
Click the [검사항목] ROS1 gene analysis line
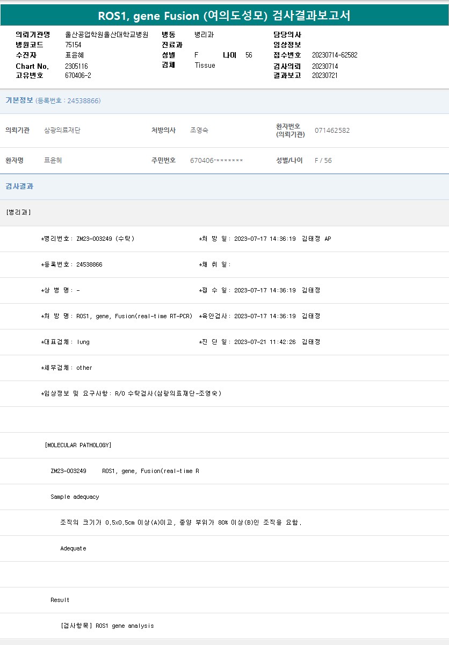[107, 626]
